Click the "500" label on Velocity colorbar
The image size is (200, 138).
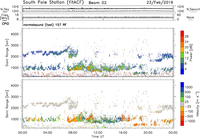tap(188, 92)
